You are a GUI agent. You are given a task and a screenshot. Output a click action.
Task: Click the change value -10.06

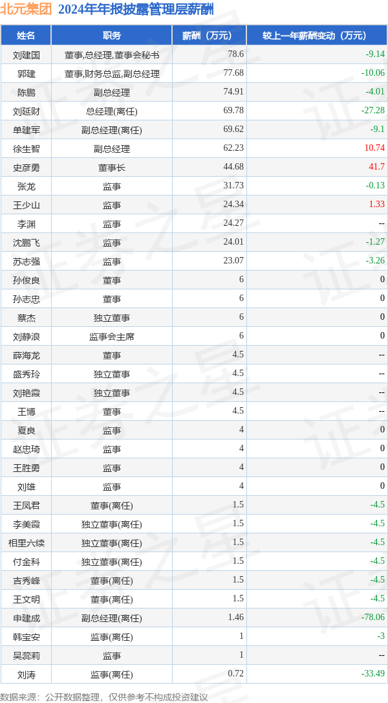click(373, 73)
